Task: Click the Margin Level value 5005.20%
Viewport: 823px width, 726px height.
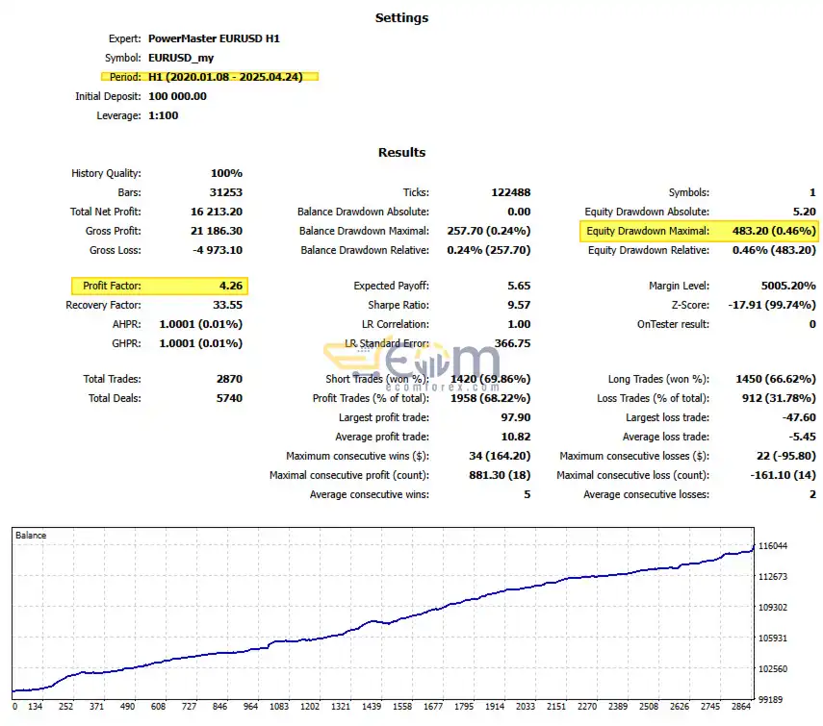Action: pos(788,286)
